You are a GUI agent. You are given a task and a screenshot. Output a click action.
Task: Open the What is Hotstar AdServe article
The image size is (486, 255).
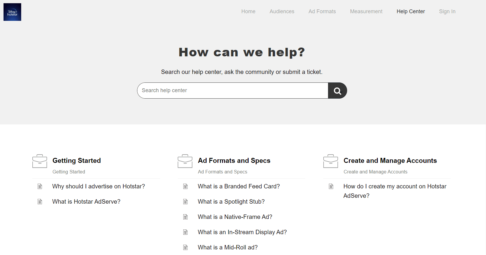coord(86,202)
